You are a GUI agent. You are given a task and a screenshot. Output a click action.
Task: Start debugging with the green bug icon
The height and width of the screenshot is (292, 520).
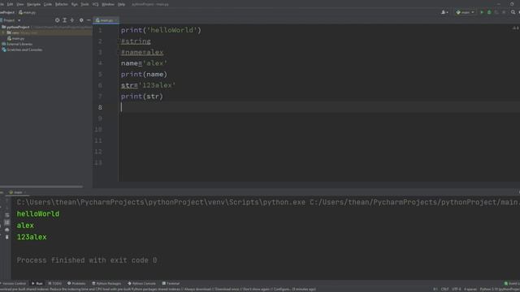click(489, 12)
